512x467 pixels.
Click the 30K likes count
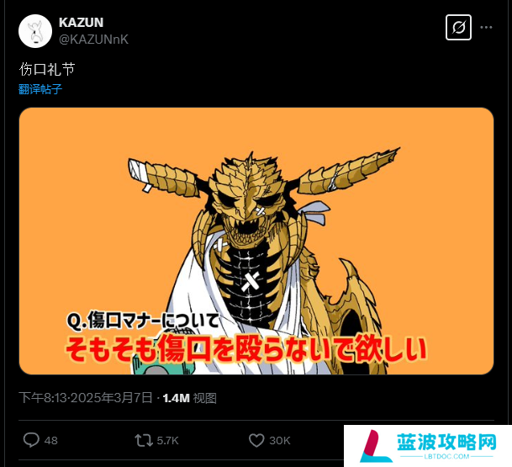click(x=280, y=441)
